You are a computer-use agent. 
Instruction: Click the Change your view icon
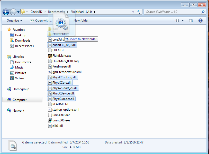[x=177, y=21]
